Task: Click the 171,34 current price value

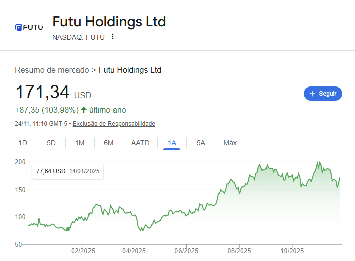Action: [42, 92]
